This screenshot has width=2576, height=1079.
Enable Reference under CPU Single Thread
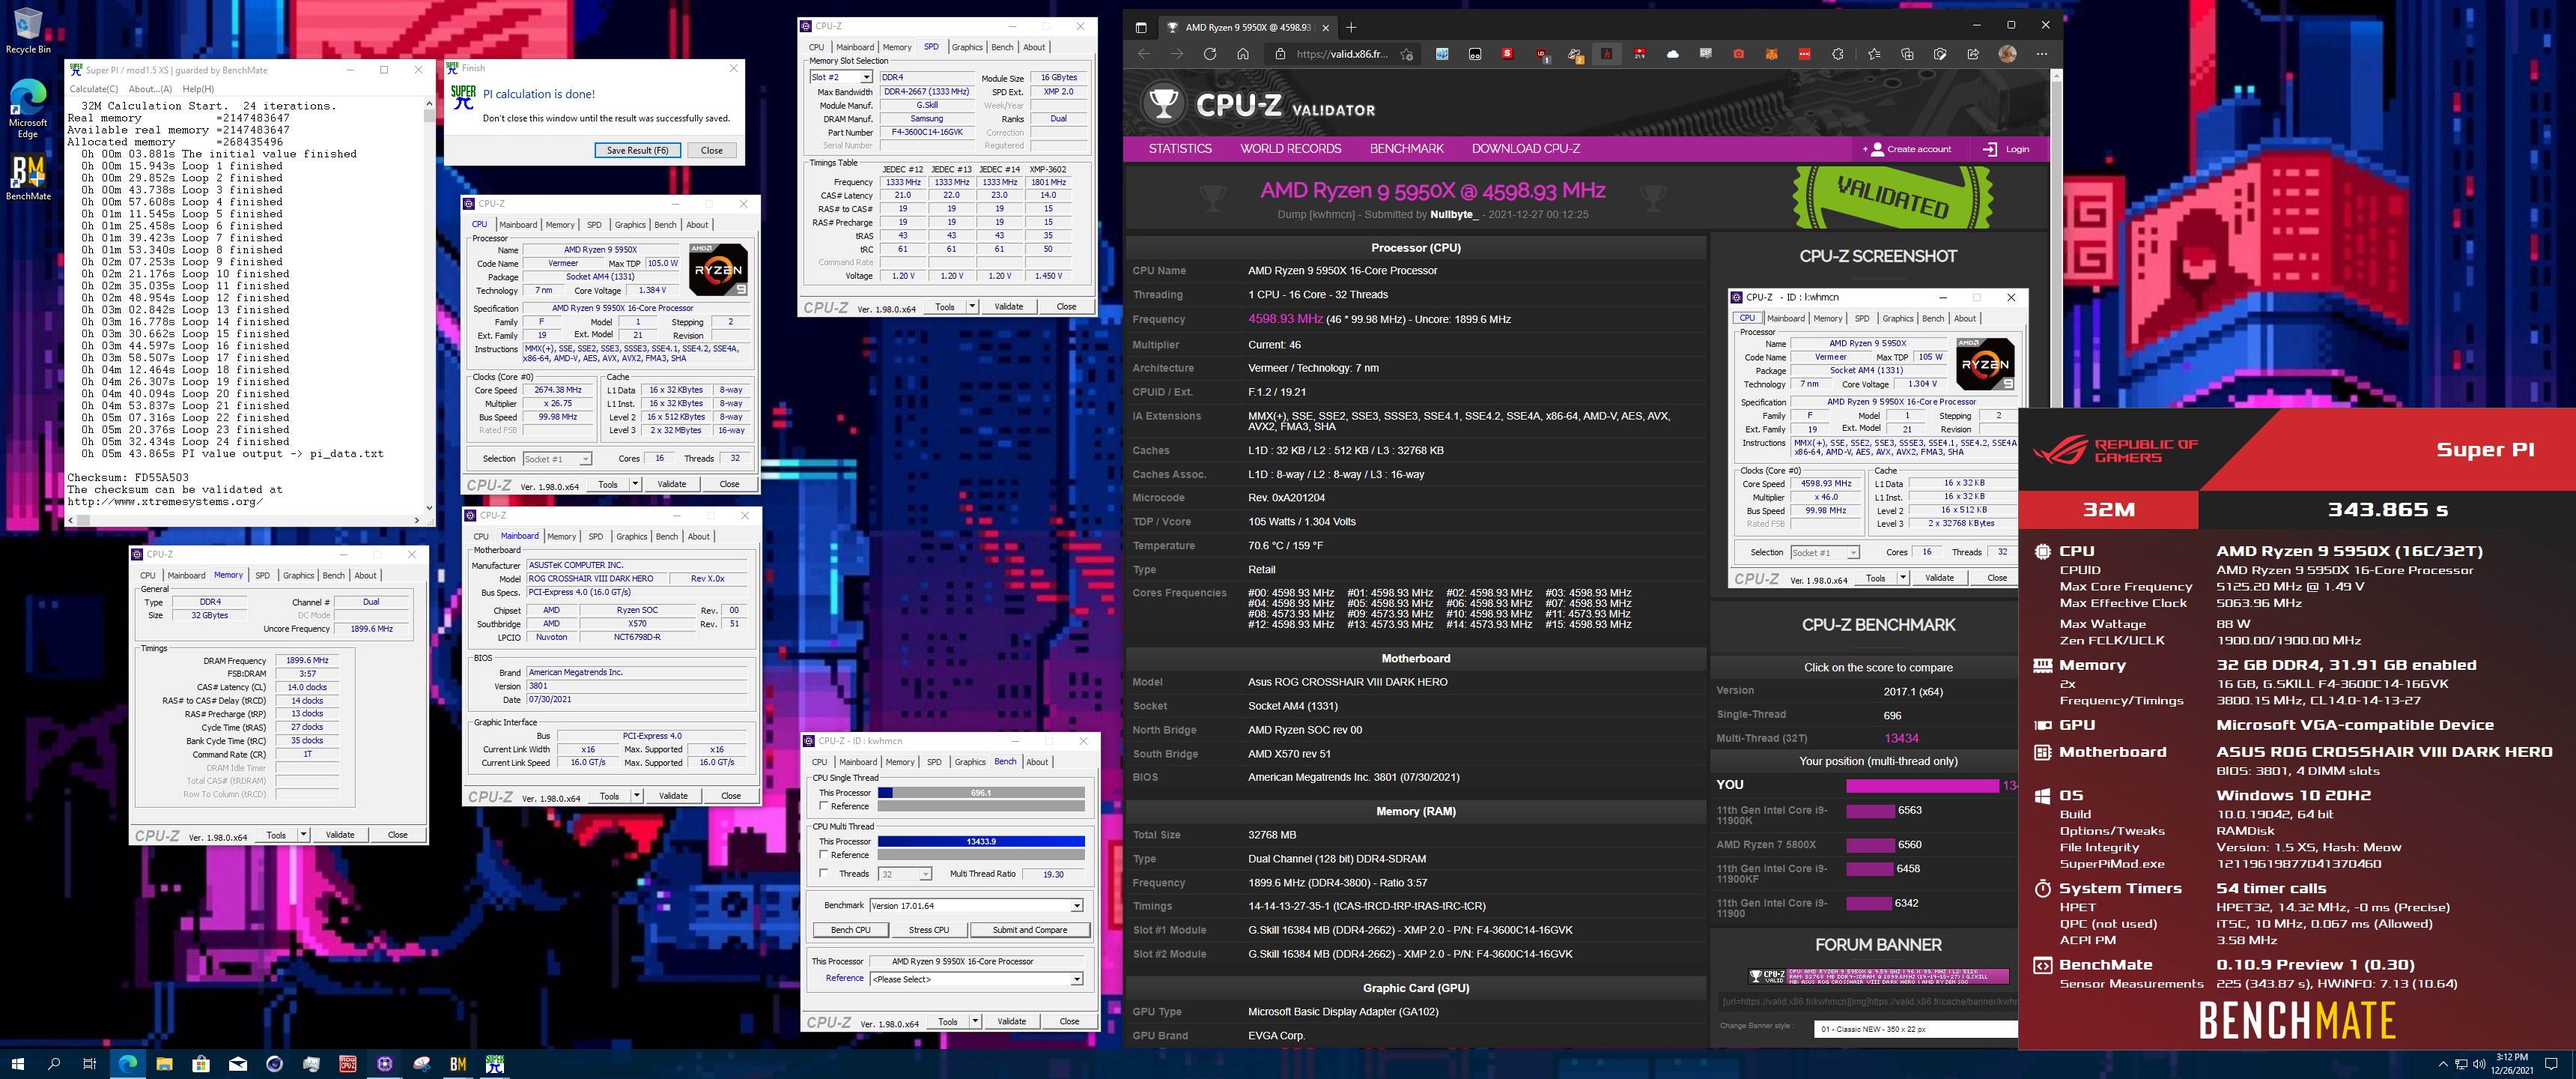coord(823,806)
